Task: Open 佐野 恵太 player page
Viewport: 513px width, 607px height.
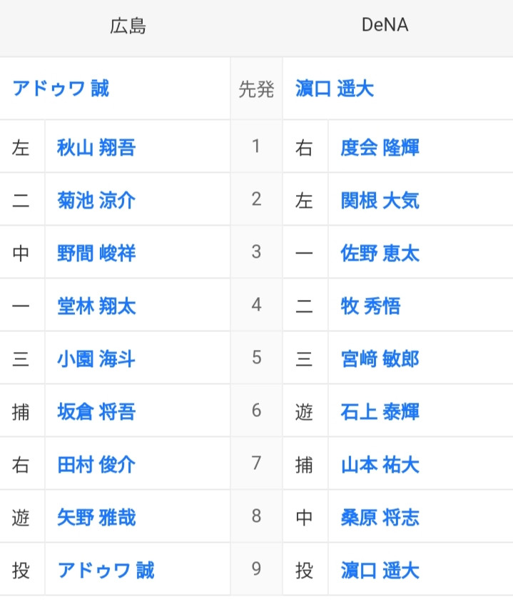Action: tap(380, 254)
